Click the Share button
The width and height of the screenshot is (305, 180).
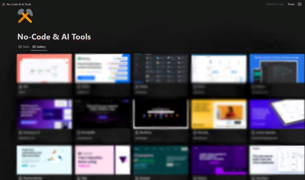291,4
